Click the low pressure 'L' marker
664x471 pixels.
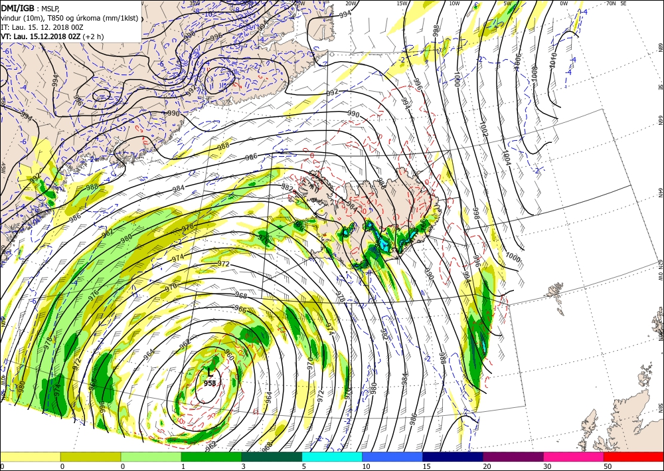pyautogui.click(x=210, y=373)
